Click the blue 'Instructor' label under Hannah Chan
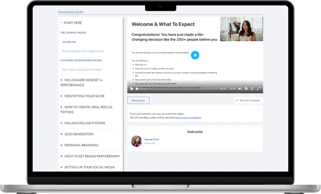The image size is (321, 194). tap(150, 143)
